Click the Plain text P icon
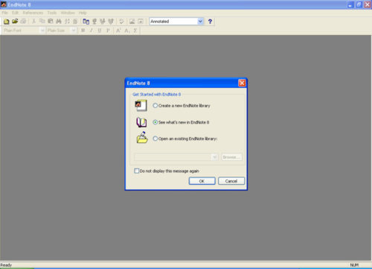 click(x=108, y=31)
